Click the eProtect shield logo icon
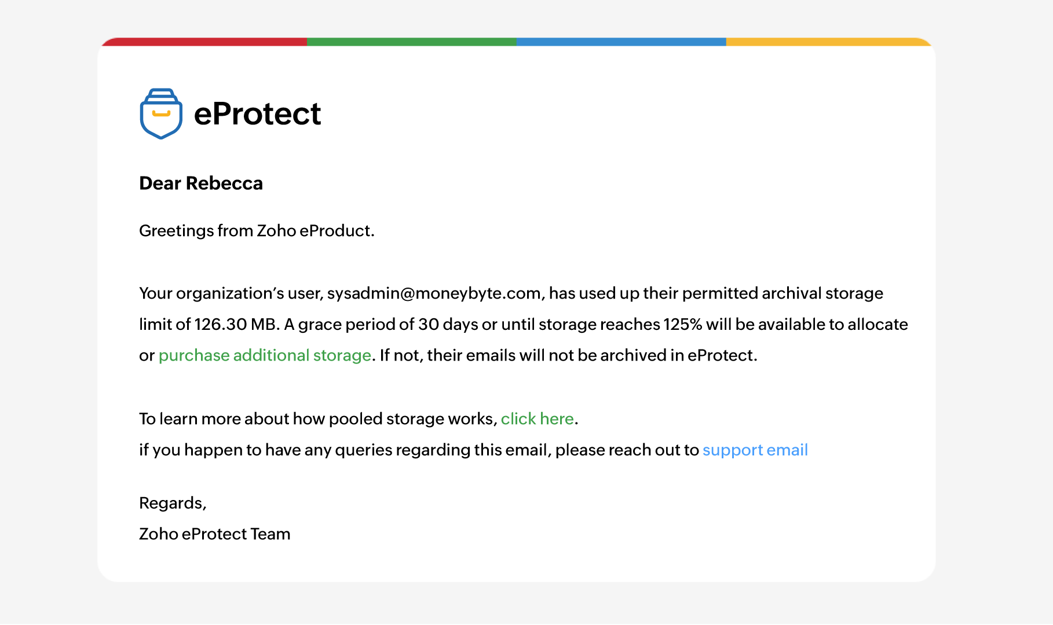 161,113
